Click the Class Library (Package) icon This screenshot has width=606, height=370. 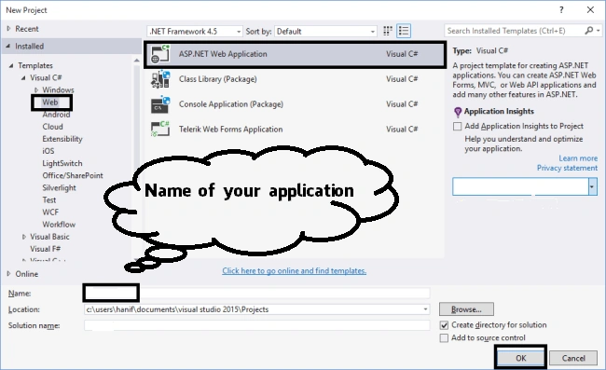160,79
